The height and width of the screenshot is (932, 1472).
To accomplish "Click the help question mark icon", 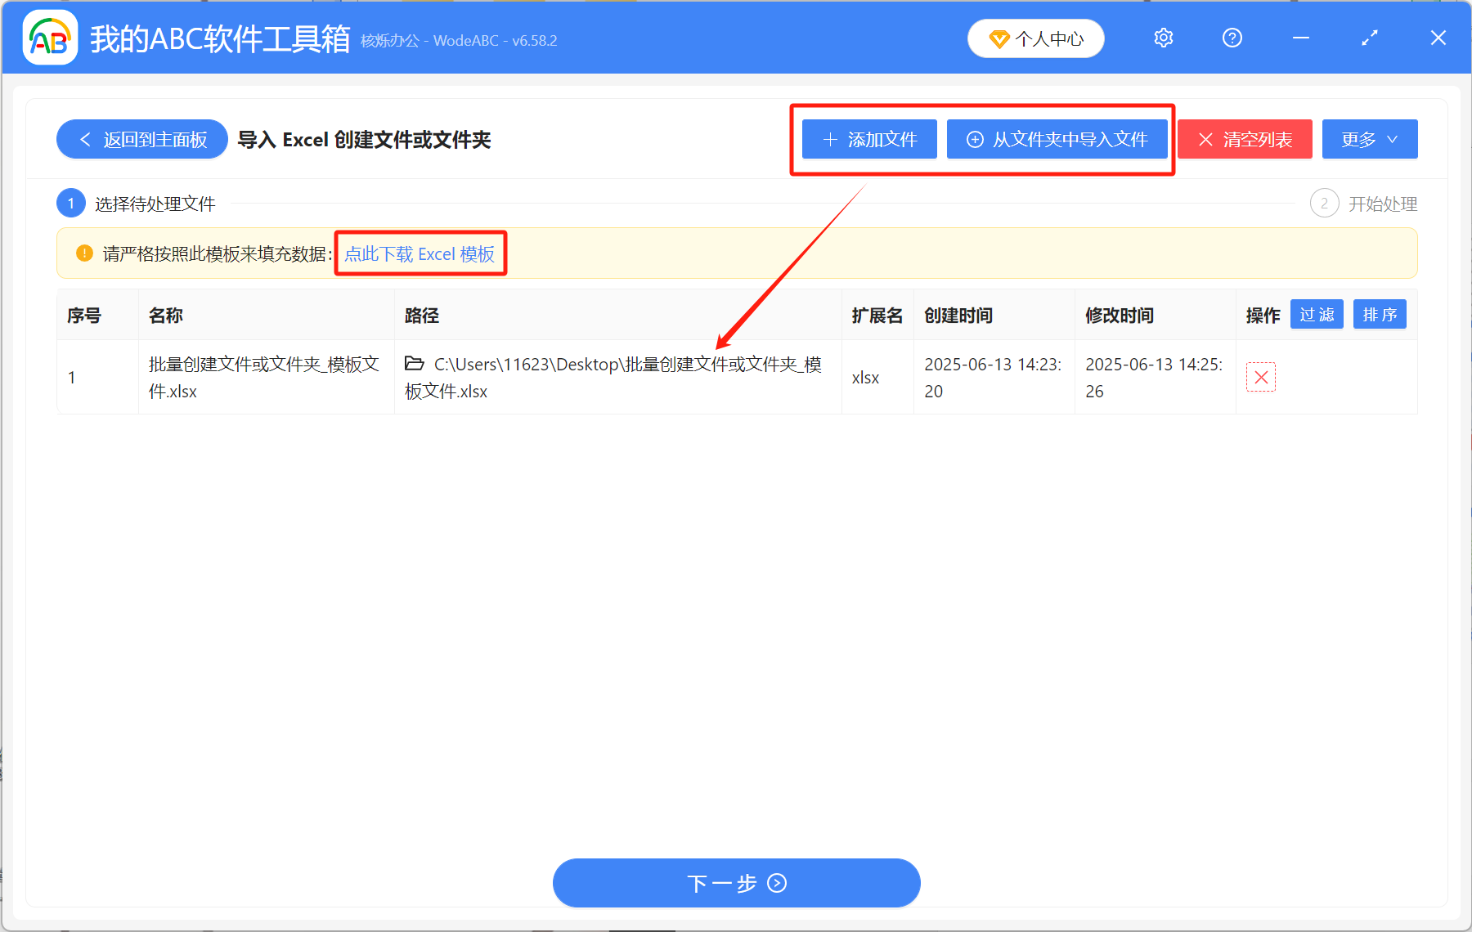I will [x=1232, y=38].
